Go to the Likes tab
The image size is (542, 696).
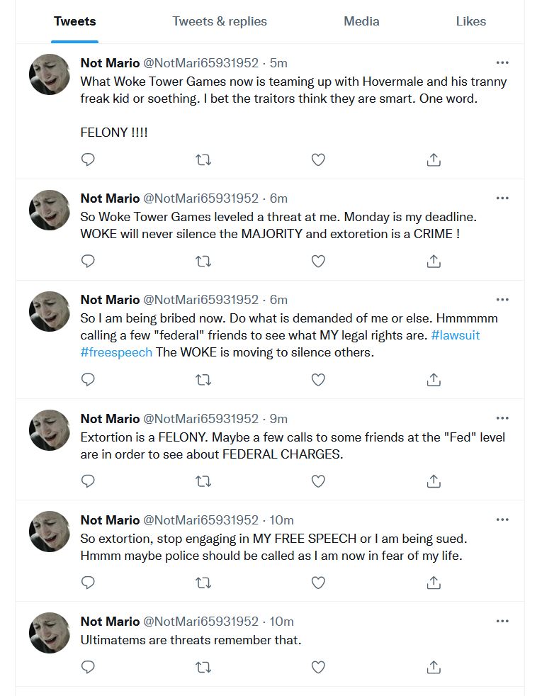(x=470, y=21)
